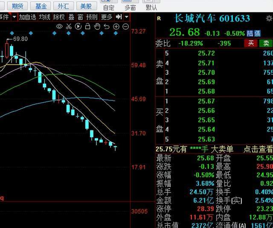Switch to the 美股 tab
The width and height of the screenshot is (273, 228).
point(86,6)
